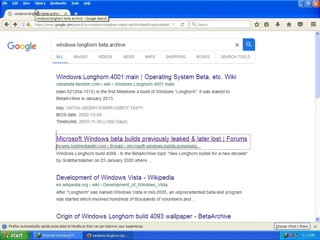Open Development of Windows Vista Wikipedia result
Screen dimensions: 320x240
point(115,177)
